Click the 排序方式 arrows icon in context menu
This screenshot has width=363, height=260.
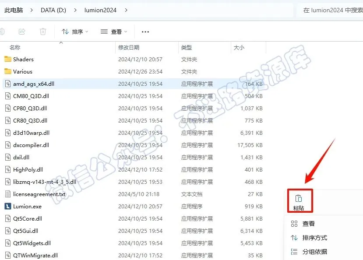pyautogui.click(x=294, y=238)
